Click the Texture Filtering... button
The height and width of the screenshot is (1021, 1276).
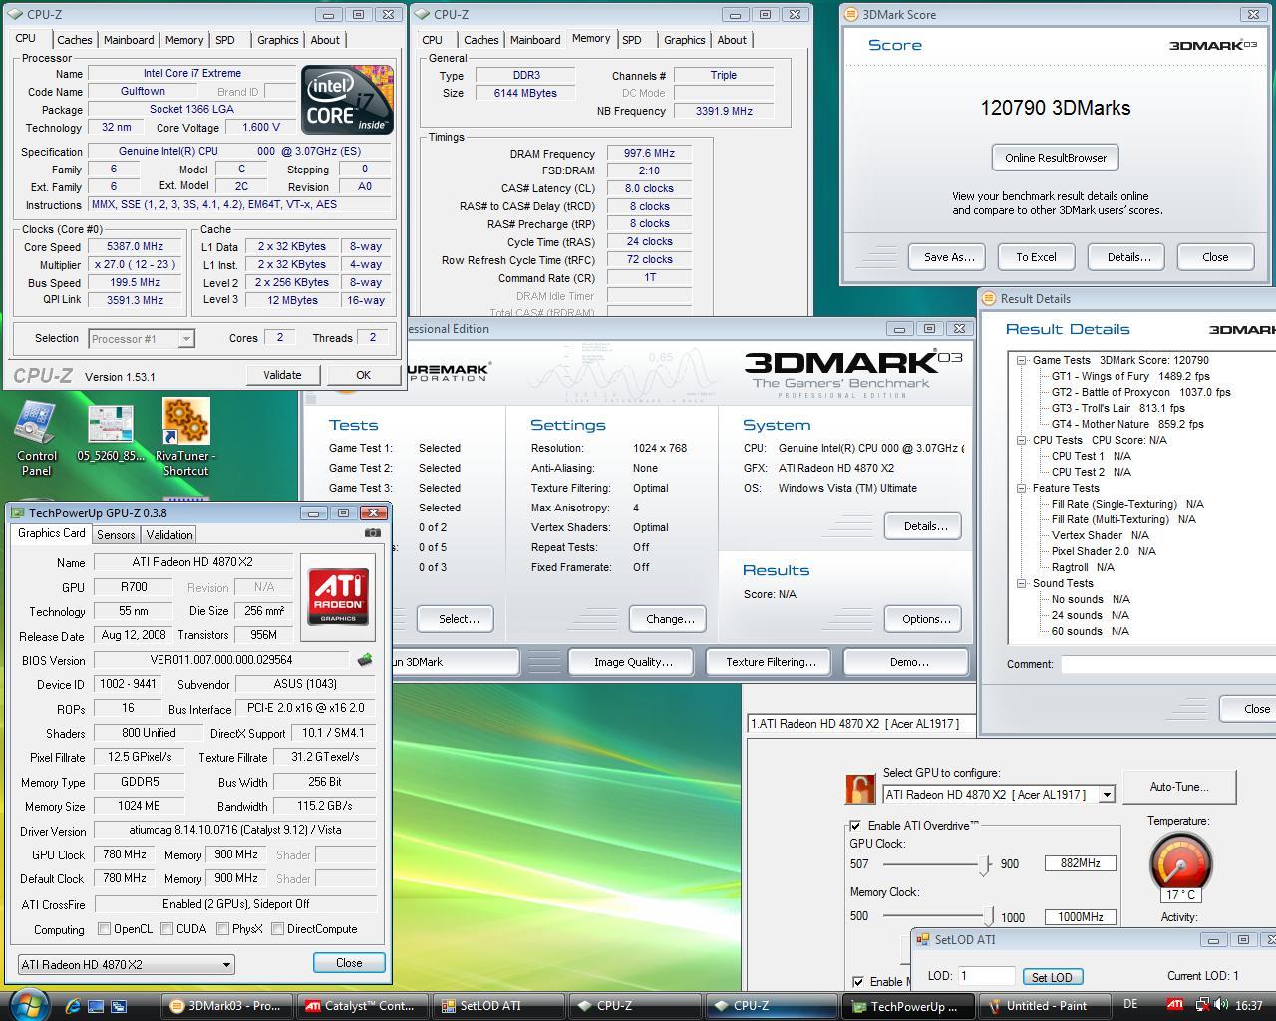[x=771, y=662]
